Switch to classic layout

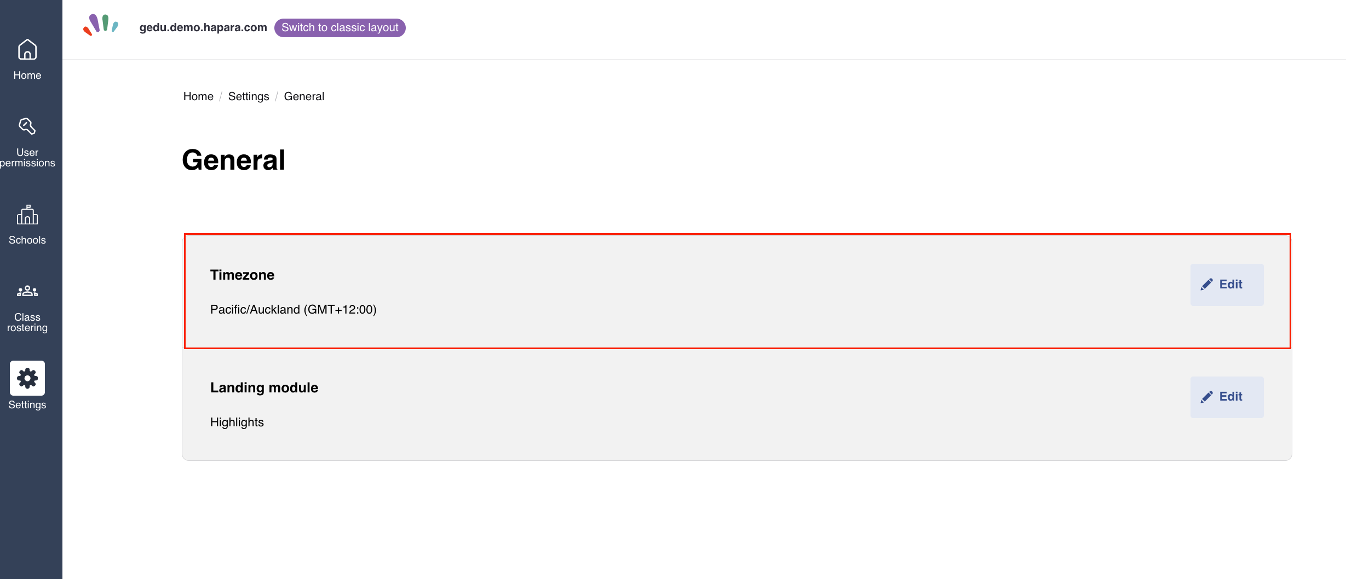340,28
